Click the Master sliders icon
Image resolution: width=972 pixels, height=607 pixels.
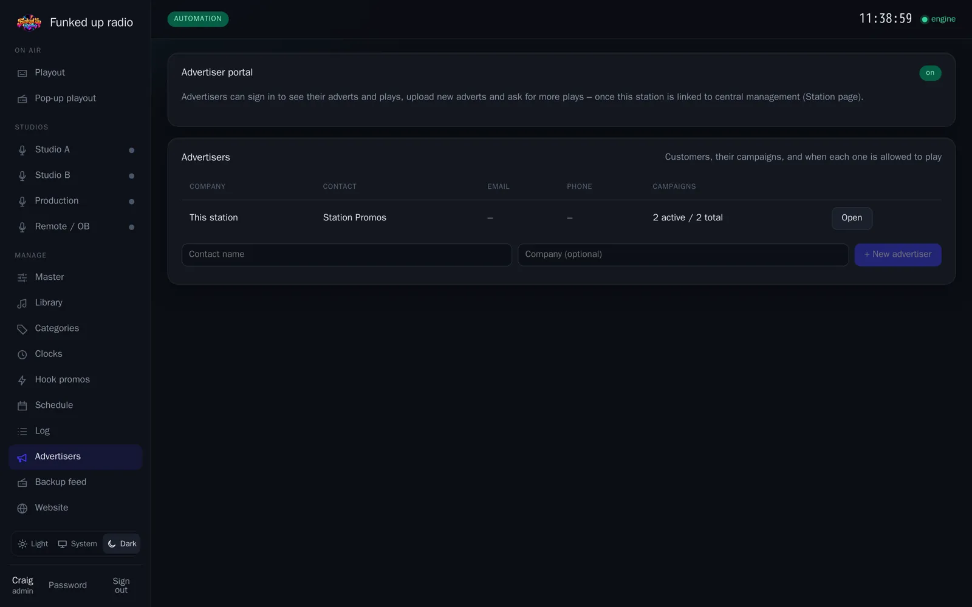[22, 278]
